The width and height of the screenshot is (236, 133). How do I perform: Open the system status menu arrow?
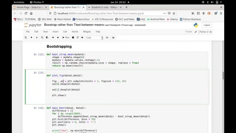(221, 2)
